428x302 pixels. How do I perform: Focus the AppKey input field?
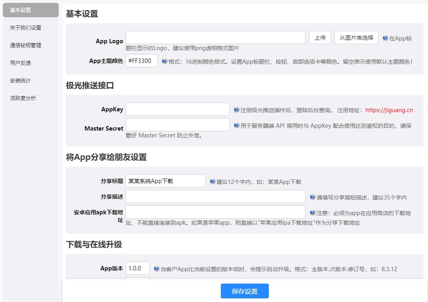pos(177,109)
